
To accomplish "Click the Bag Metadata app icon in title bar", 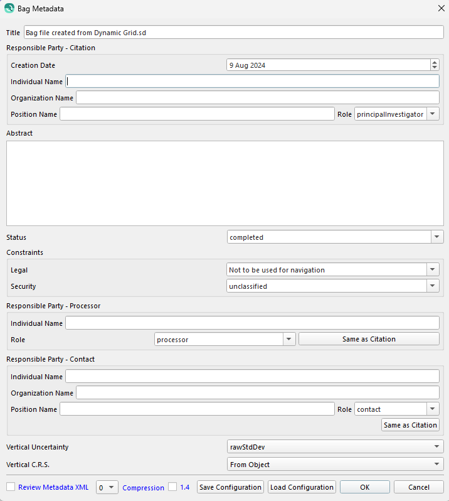I will [x=9, y=8].
